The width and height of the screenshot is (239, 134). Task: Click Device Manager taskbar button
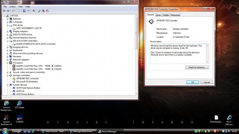pos(110,131)
